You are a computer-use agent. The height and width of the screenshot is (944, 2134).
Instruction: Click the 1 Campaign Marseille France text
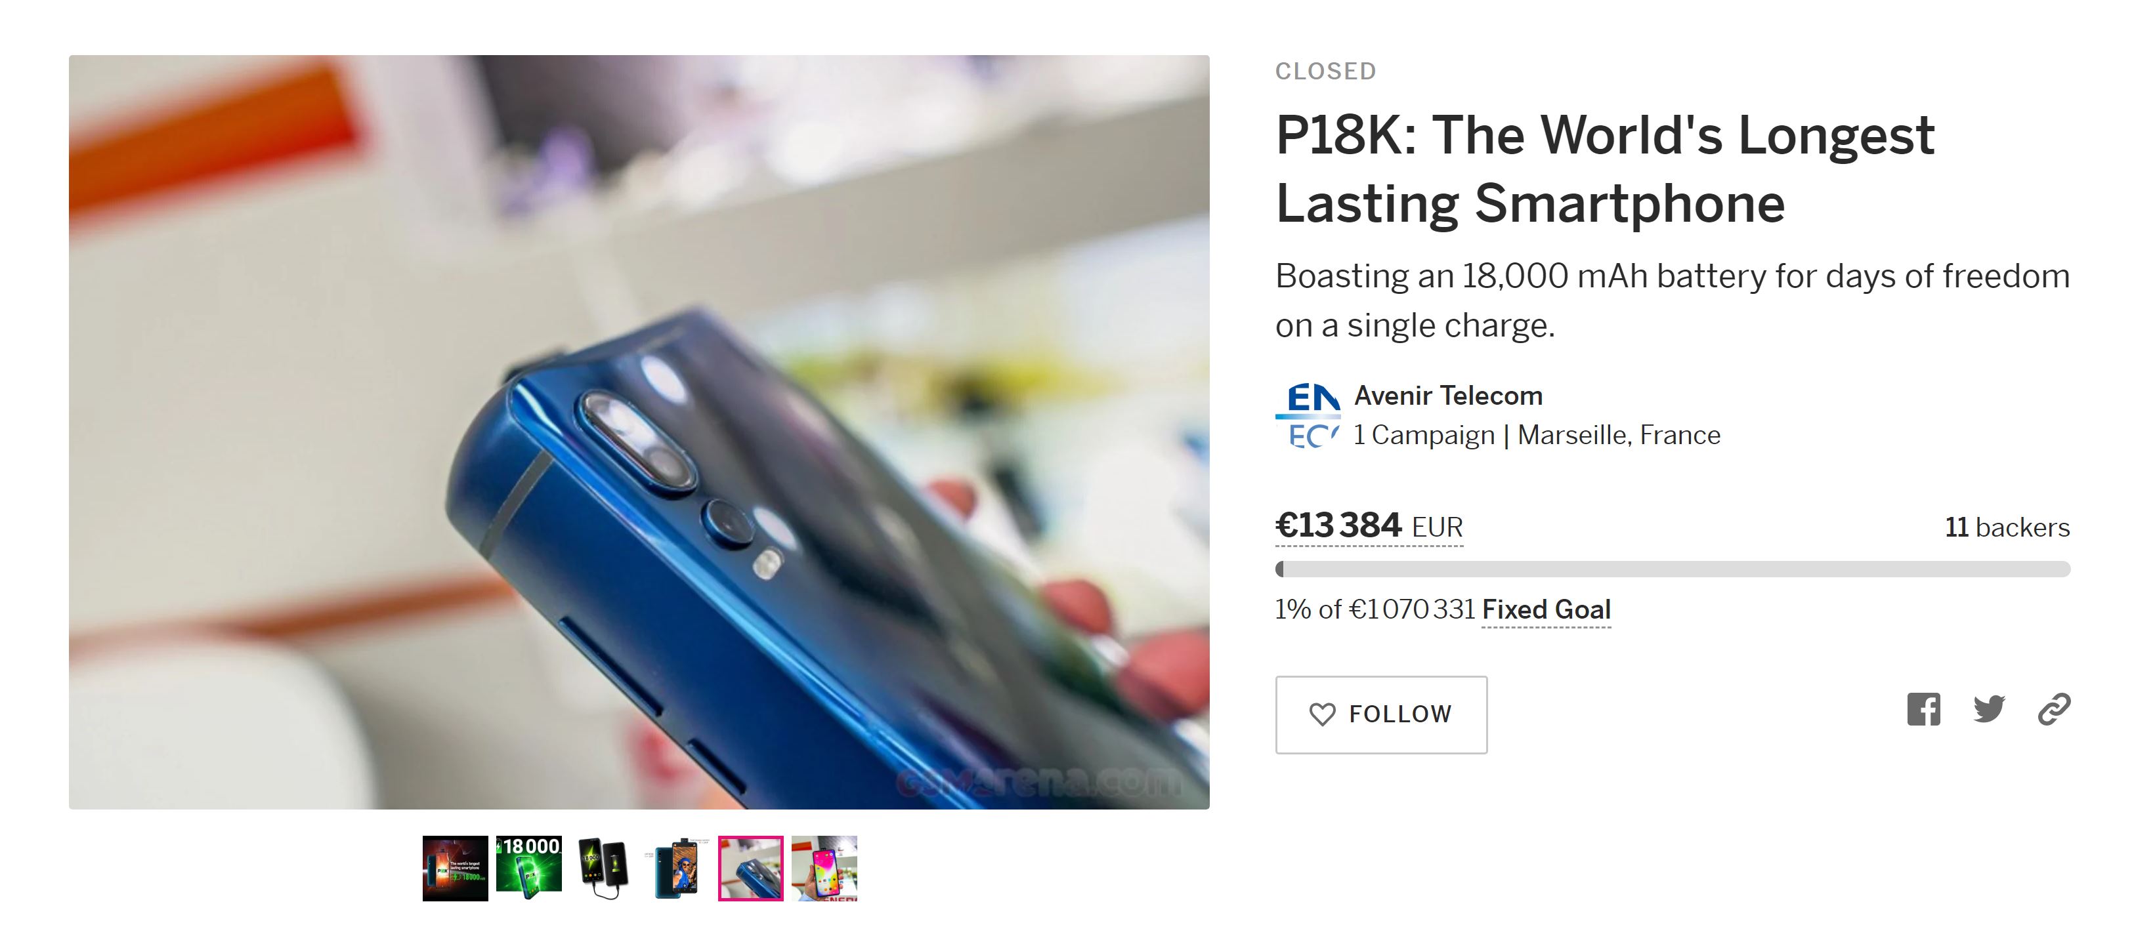[1537, 435]
